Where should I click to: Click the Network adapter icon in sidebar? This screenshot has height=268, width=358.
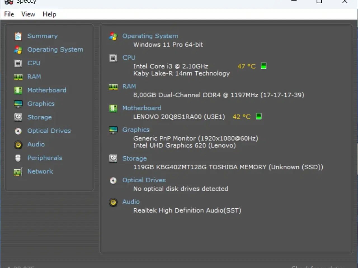point(18,172)
